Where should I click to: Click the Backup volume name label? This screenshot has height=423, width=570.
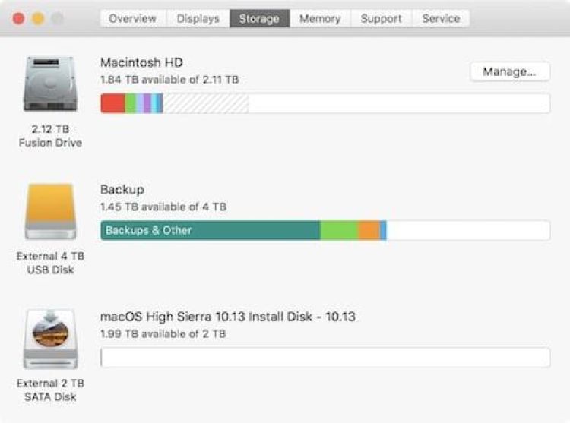click(122, 189)
